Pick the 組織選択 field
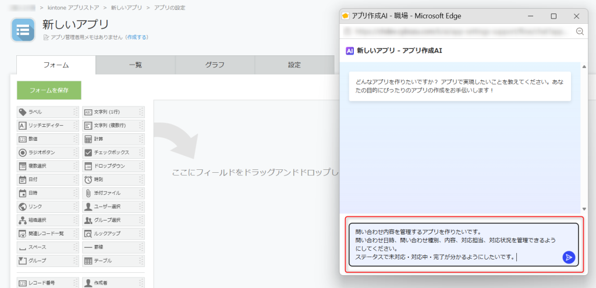Image resolution: width=596 pixels, height=288 pixels. point(48,220)
